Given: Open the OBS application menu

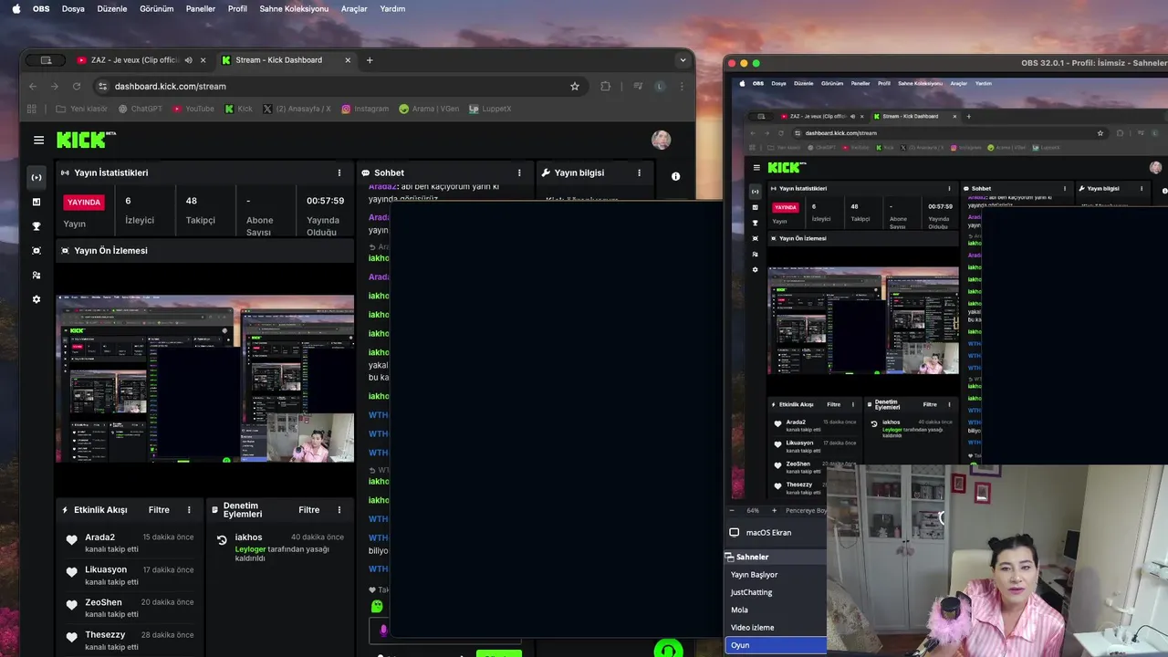Looking at the screenshot, I should tap(41, 8).
